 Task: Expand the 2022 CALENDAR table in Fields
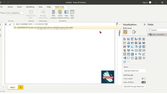[x=148, y=35]
